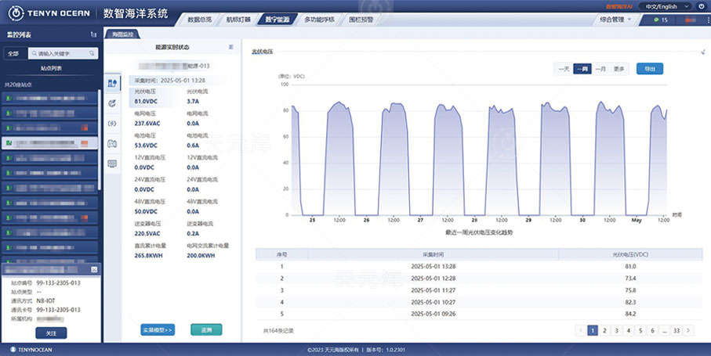Viewport: 711px width, 356px height.
Task: Select the solar power icon in sidebar
Action: click(x=111, y=82)
